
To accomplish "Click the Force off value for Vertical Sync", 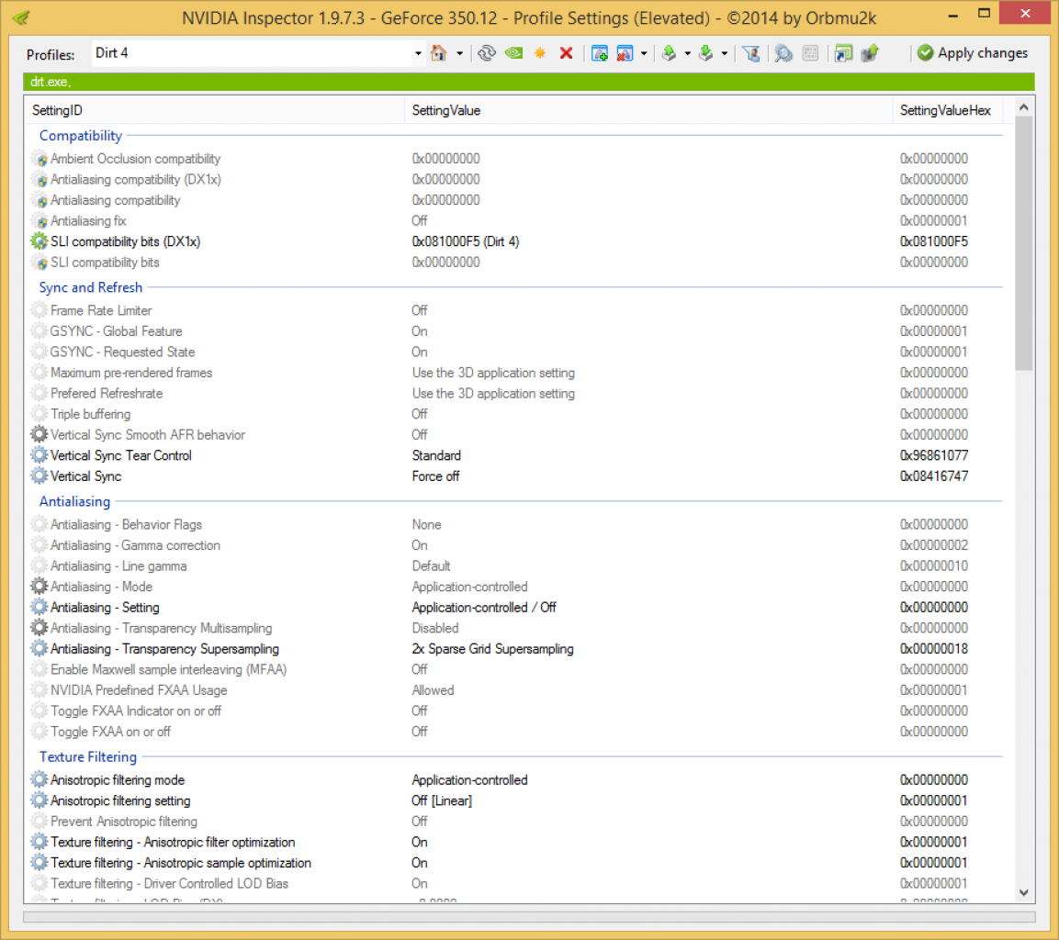I will (435, 476).
